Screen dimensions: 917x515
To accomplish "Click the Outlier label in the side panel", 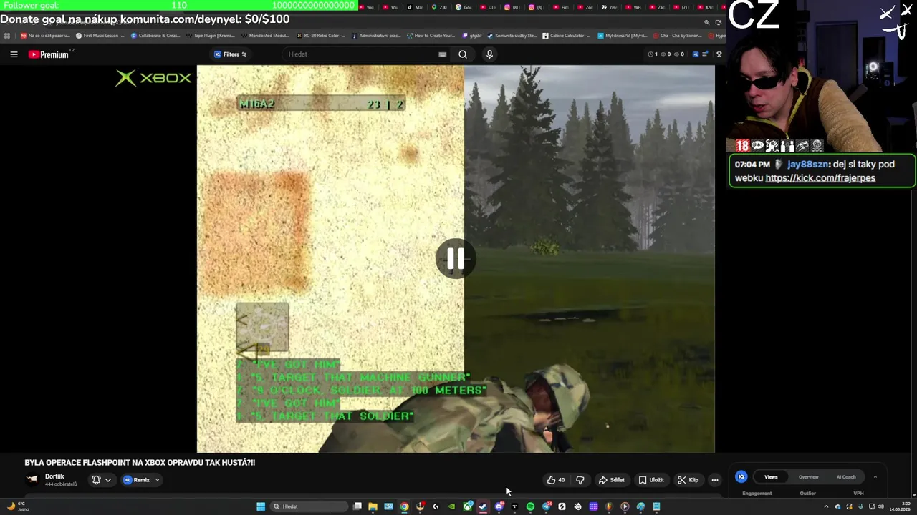I will pyautogui.click(x=807, y=493).
